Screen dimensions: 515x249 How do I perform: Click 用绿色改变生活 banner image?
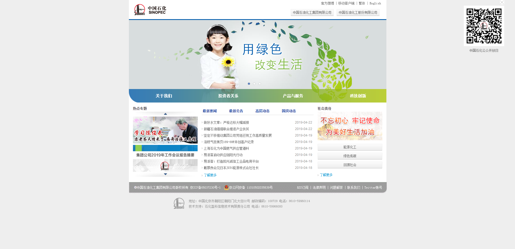click(257, 54)
